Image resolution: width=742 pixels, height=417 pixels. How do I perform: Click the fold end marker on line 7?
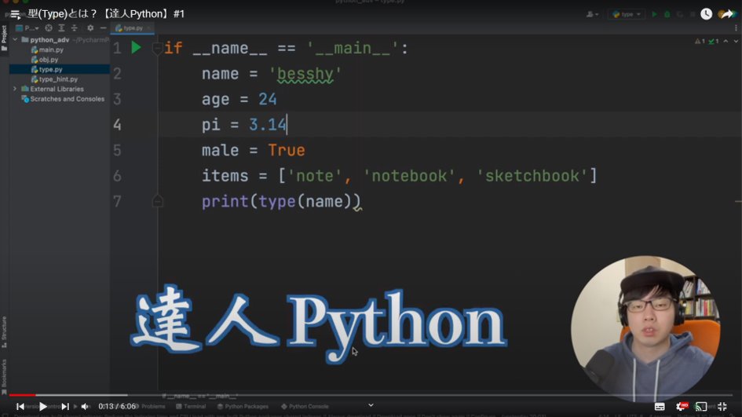[158, 202]
